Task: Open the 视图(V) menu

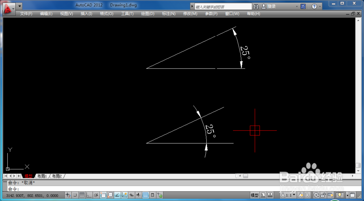Action: coord(66,14)
